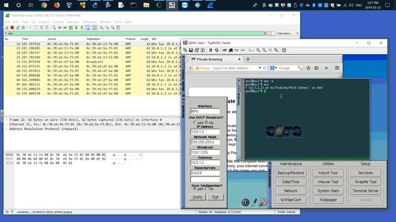396x222 pixels.
Task: Click the power exit icon on the wbar dock
Action: (246, 202)
